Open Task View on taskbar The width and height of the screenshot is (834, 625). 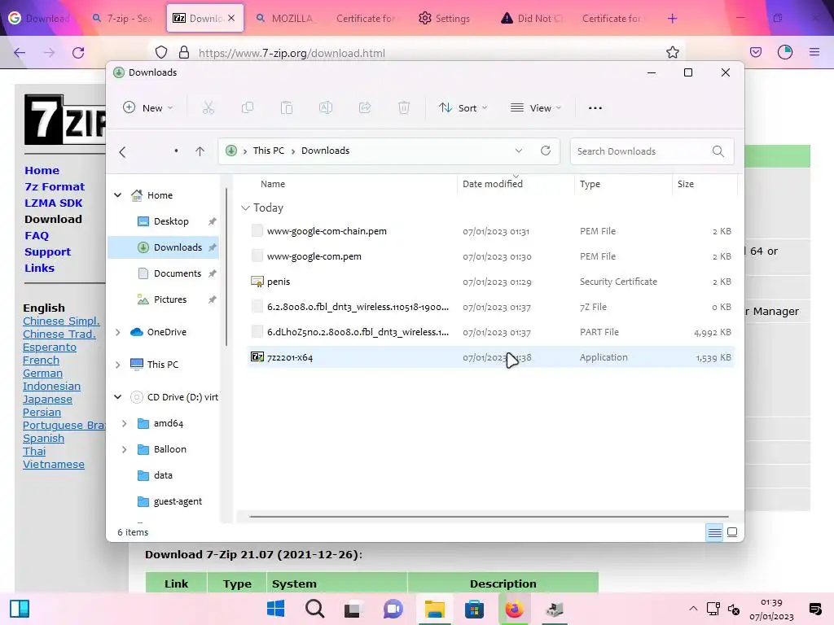352,610
